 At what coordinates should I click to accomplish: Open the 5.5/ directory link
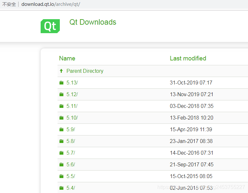click(71, 176)
